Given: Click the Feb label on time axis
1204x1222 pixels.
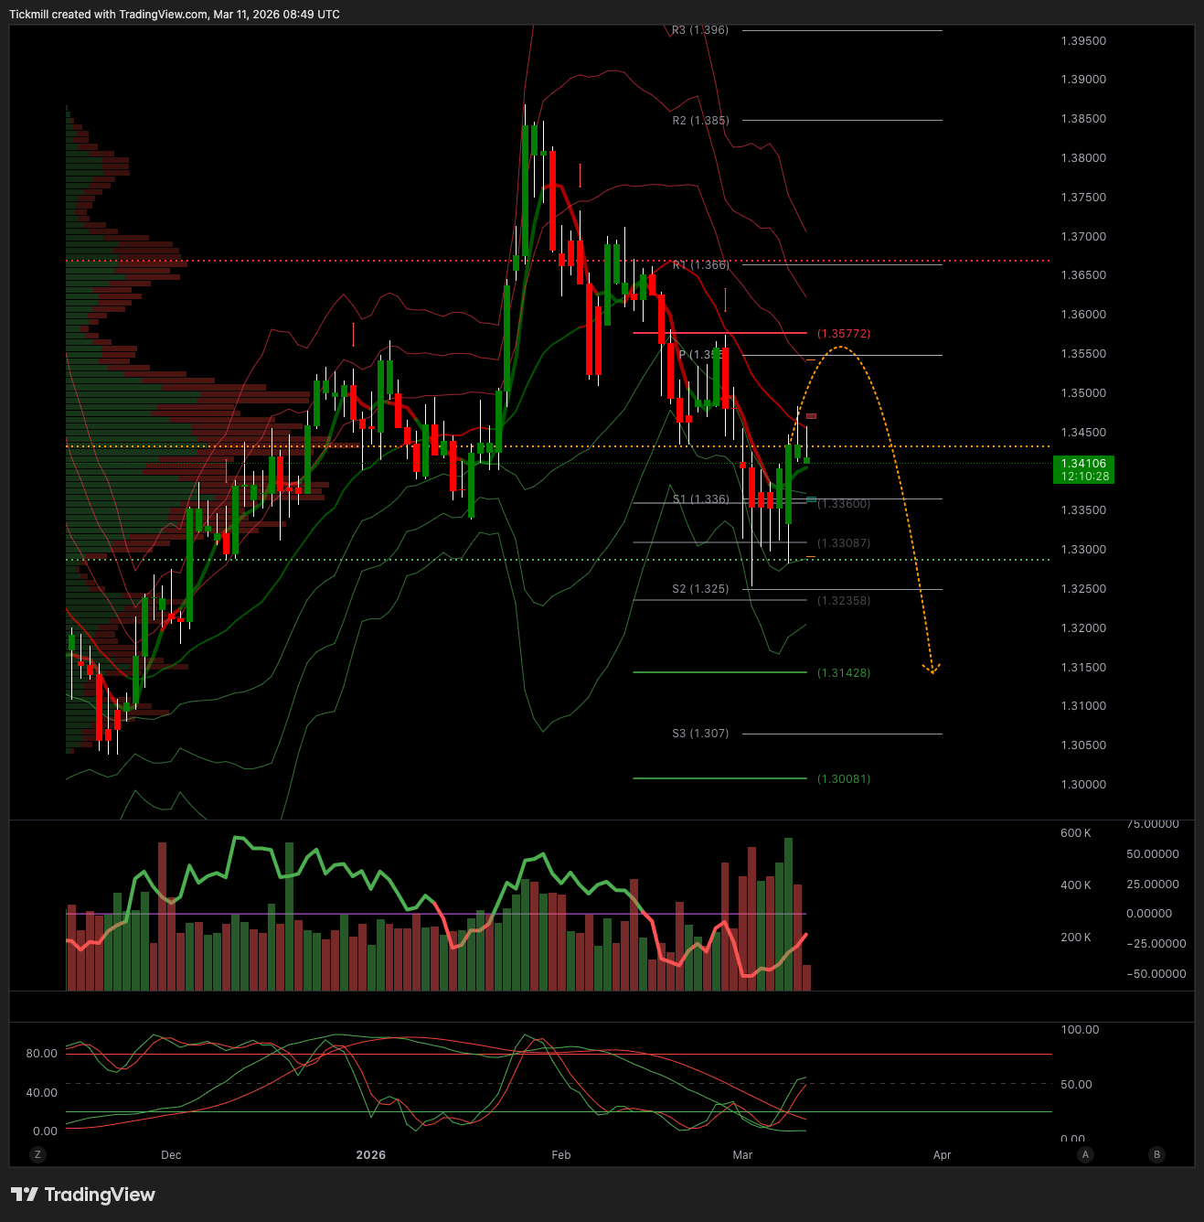Looking at the screenshot, I should point(561,1155).
